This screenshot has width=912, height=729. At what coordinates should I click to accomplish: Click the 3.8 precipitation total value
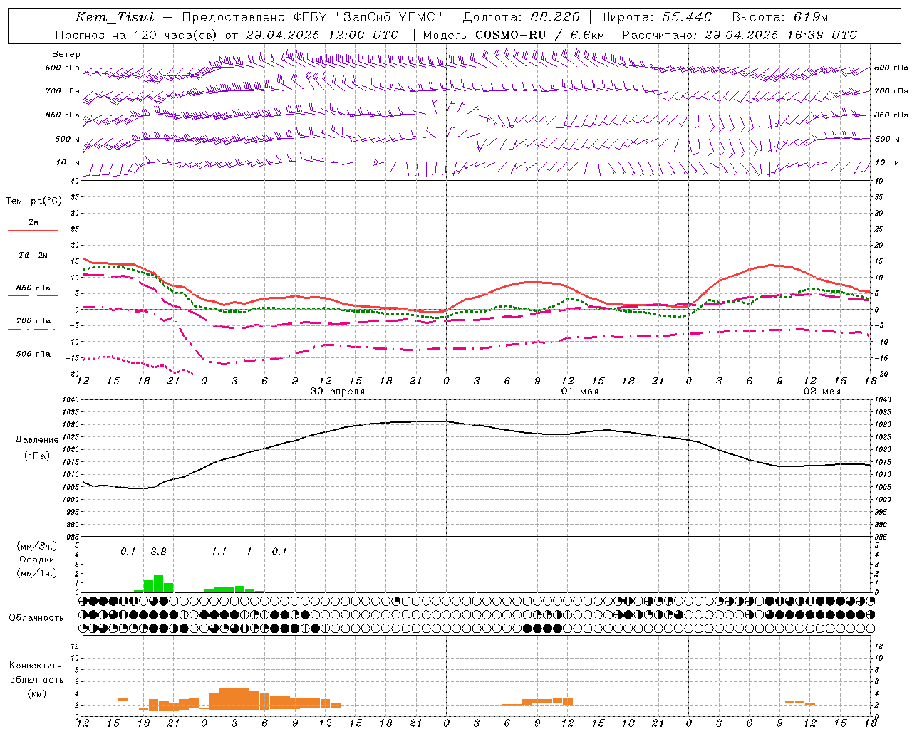click(158, 552)
